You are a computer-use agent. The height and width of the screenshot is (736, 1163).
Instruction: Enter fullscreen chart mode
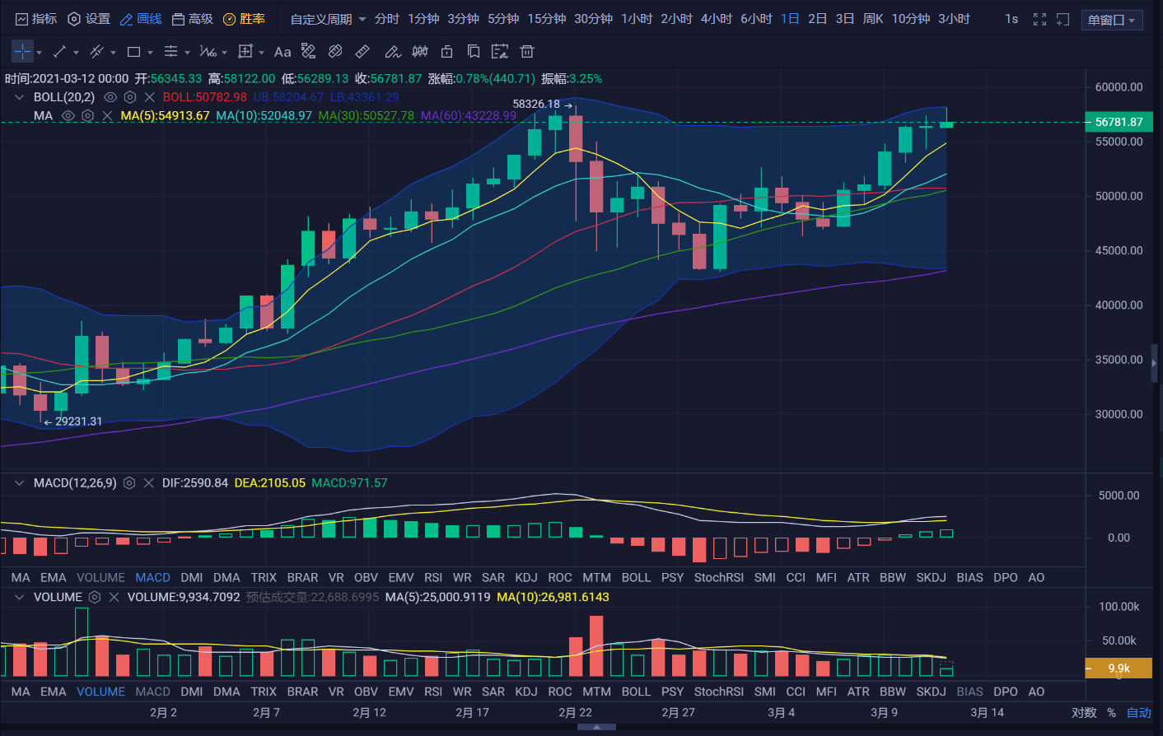click(x=1039, y=19)
